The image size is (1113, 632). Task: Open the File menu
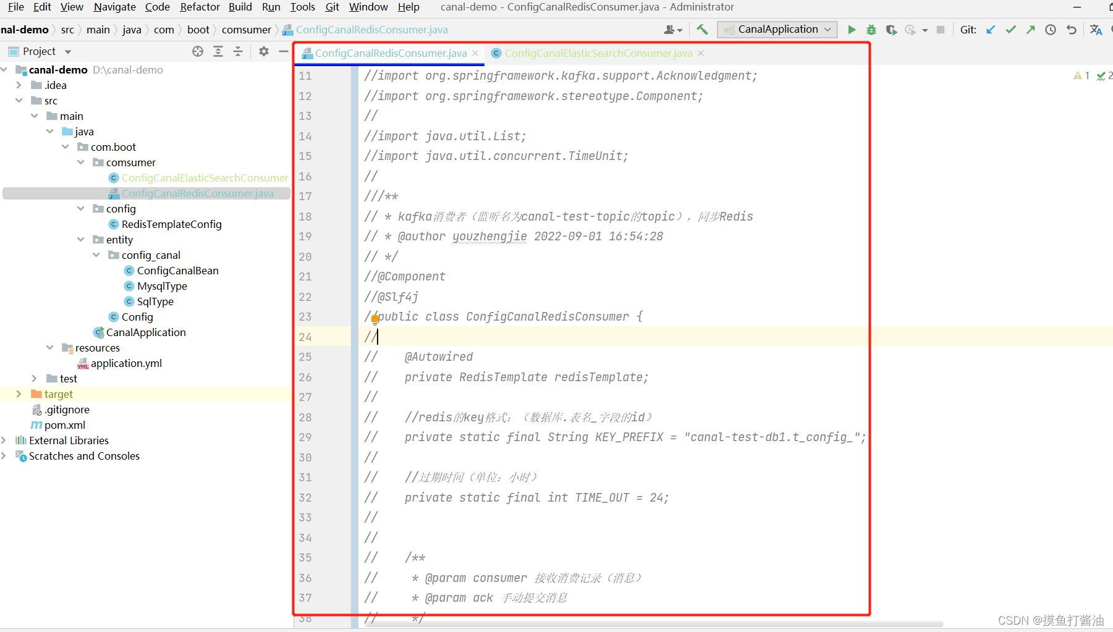pos(16,7)
